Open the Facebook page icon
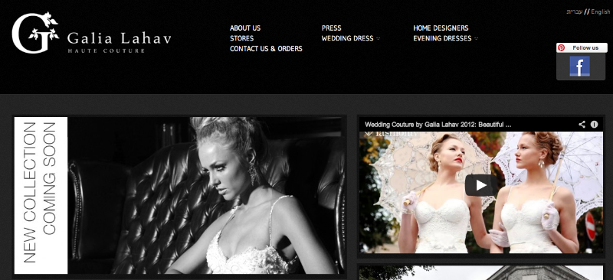 (579, 66)
